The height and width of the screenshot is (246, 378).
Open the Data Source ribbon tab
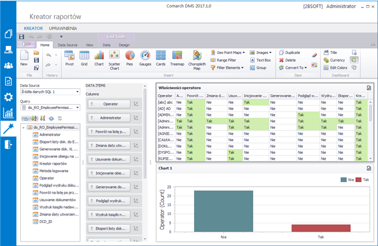(x=68, y=45)
